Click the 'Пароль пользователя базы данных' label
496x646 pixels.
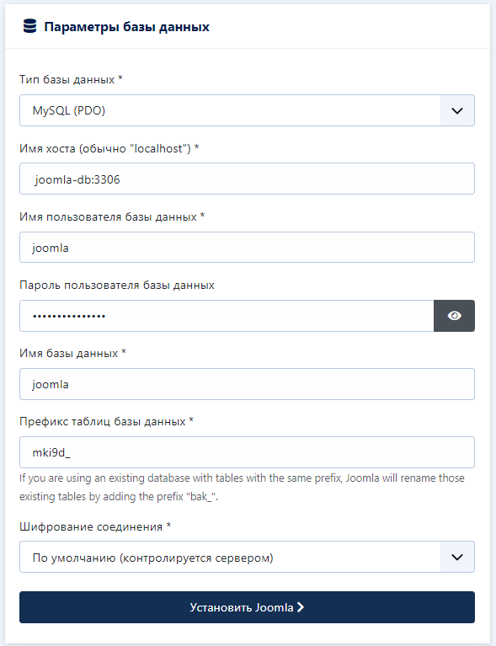117,285
